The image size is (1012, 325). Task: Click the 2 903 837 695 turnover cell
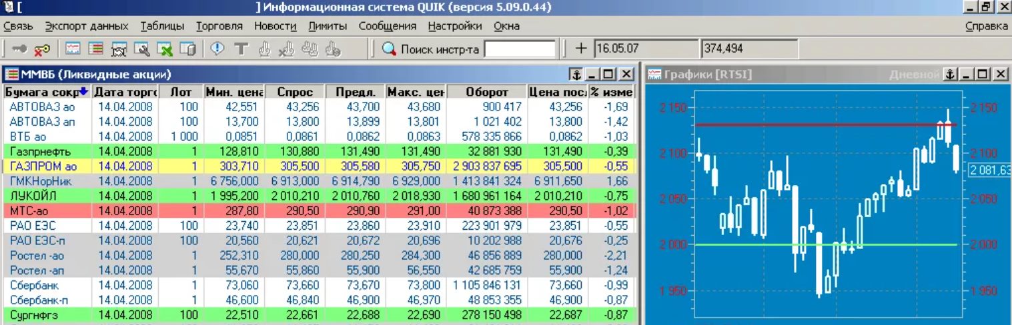click(487, 166)
